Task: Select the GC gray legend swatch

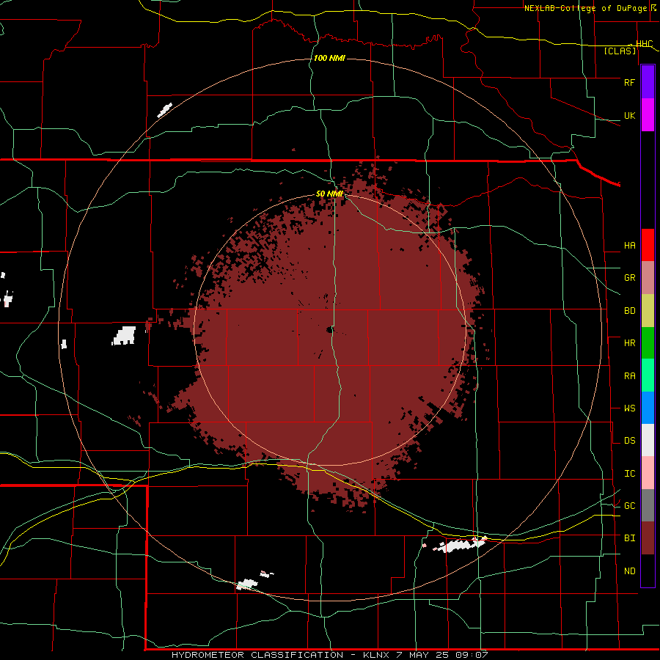Action: click(x=648, y=505)
